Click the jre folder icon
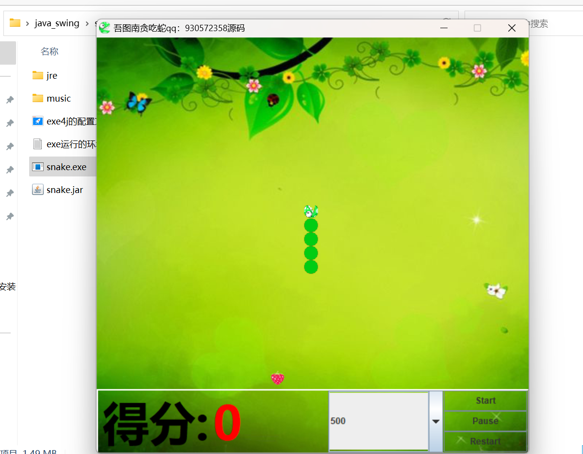Viewport: 583px width, 454px height. pos(37,75)
